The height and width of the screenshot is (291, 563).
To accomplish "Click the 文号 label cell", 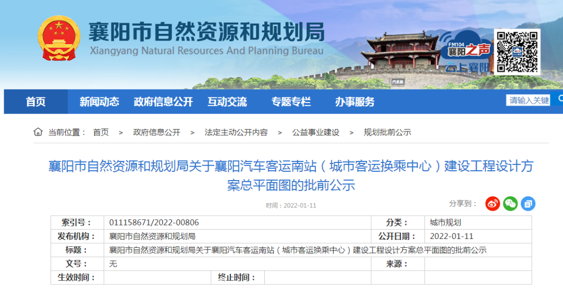I will tap(77, 264).
